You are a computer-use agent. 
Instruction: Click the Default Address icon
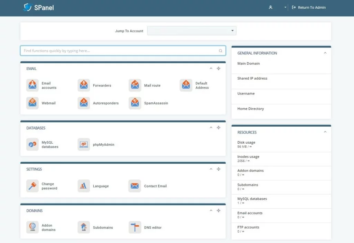coord(186,85)
